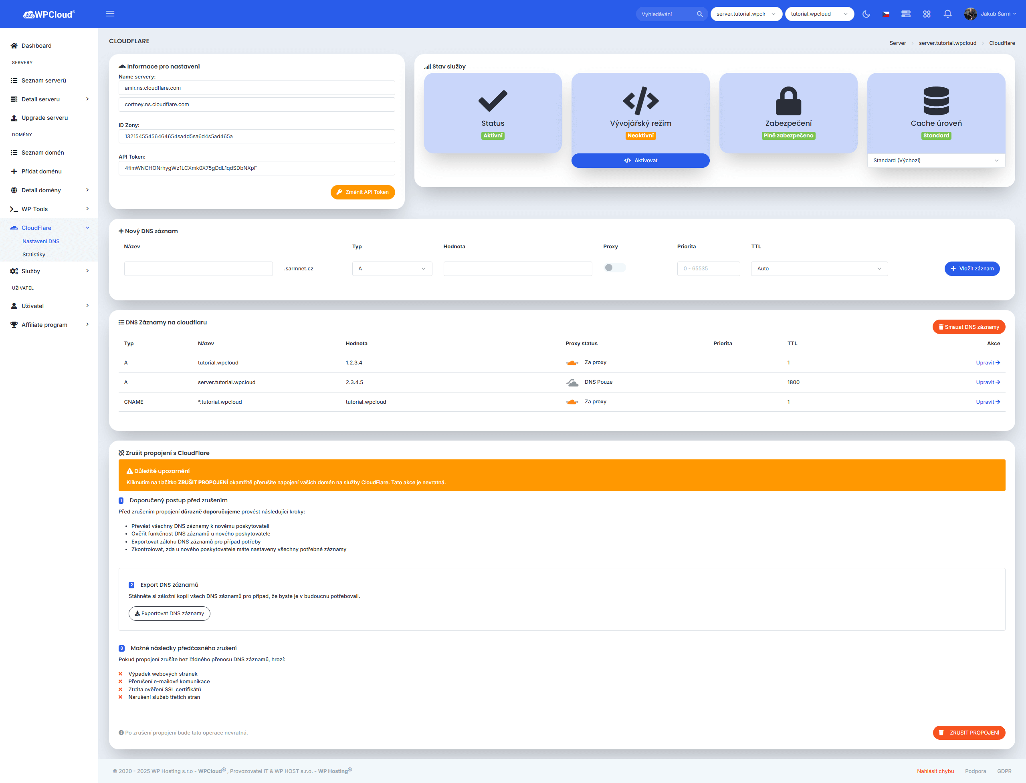This screenshot has width=1026, height=783.
Task: Open the TTL Auto dropdown
Action: (x=819, y=268)
